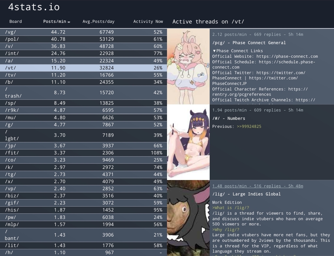
Task: Click the 4stats.io site title
Action: [x=34, y=7]
